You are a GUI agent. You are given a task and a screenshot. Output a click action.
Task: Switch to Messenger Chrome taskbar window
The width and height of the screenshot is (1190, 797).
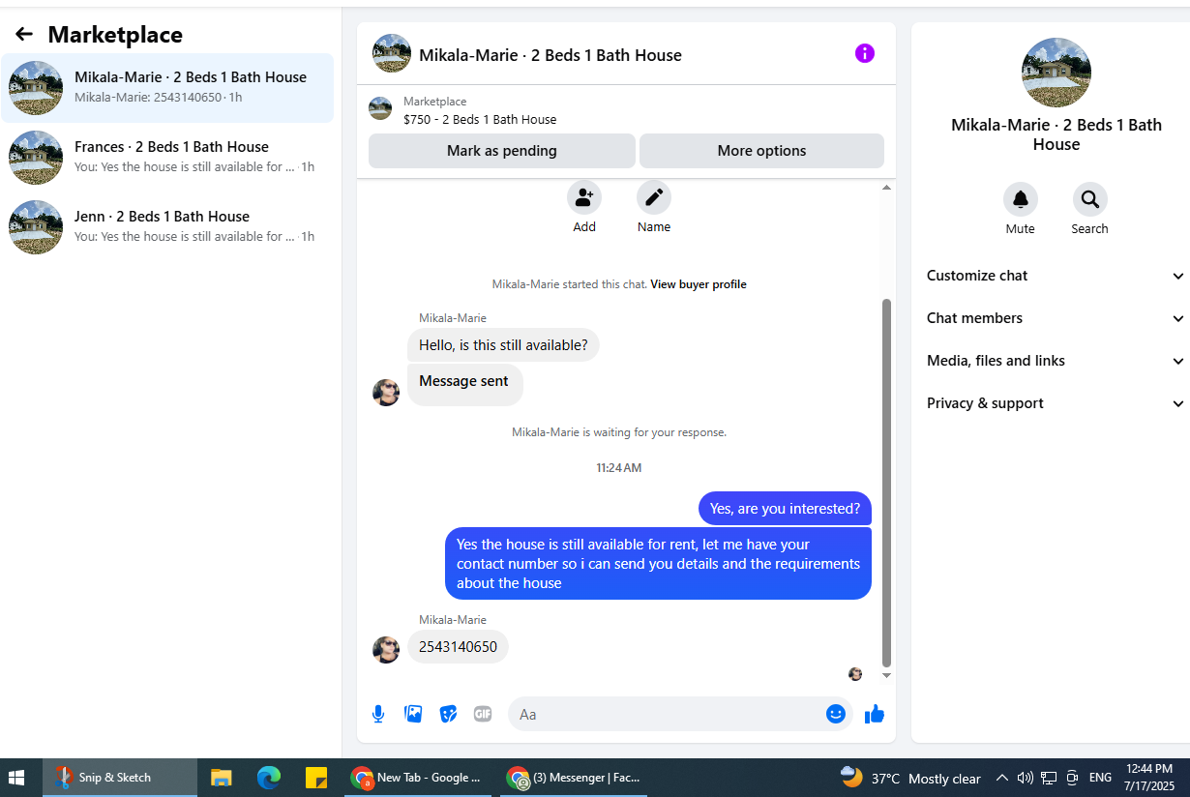tap(575, 778)
